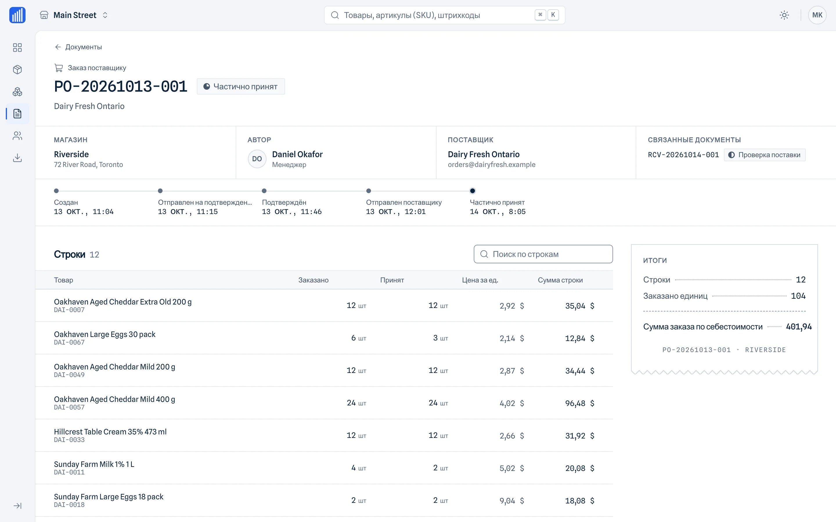Click the Товар column header
Screen dimensions: 836x522
pyautogui.click(x=64, y=280)
